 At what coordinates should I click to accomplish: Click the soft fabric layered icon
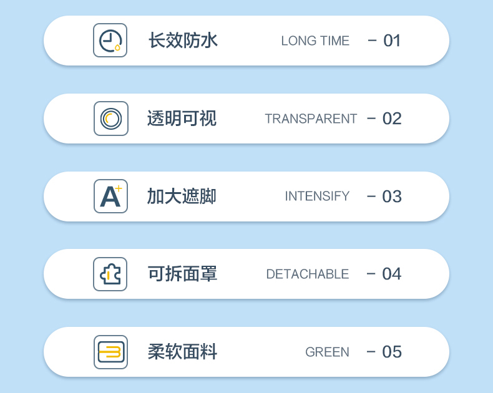tap(110, 352)
